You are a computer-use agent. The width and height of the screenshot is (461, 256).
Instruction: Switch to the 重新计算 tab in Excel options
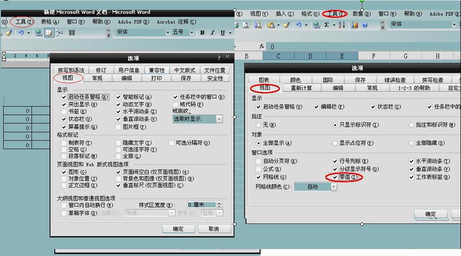tap(304, 88)
